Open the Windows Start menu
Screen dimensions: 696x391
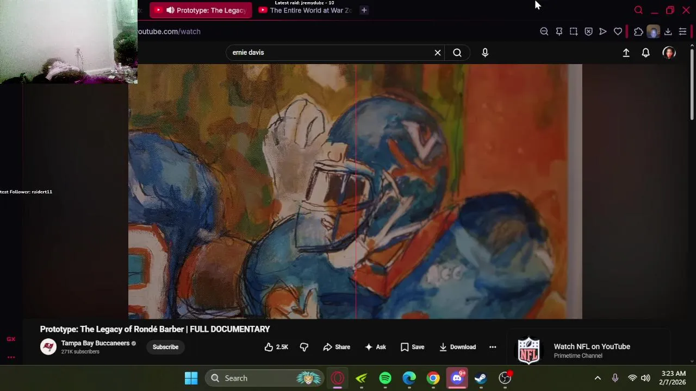point(191,378)
